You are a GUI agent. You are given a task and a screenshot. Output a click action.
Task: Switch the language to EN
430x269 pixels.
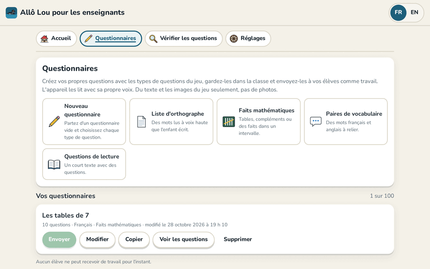(x=414, y=12)
